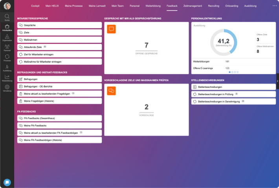Viewport: 279px width, 188px height.
Task: Switch to the Ausbildung top tab
Action: pos(250,6)
